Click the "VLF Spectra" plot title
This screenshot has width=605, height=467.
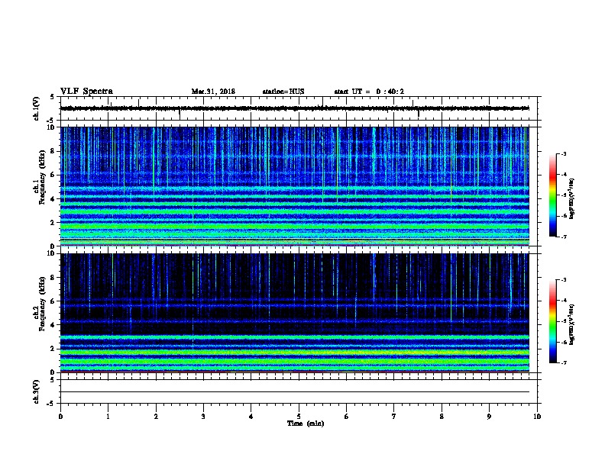tap(86, 92)
